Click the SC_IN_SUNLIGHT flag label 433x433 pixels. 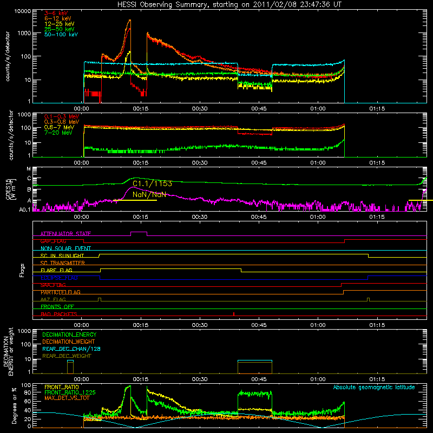click(x=62, y=255)
